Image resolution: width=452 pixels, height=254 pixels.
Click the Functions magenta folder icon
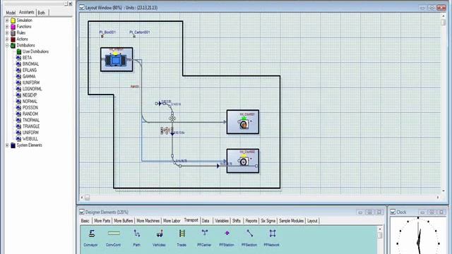pos(13,27)
